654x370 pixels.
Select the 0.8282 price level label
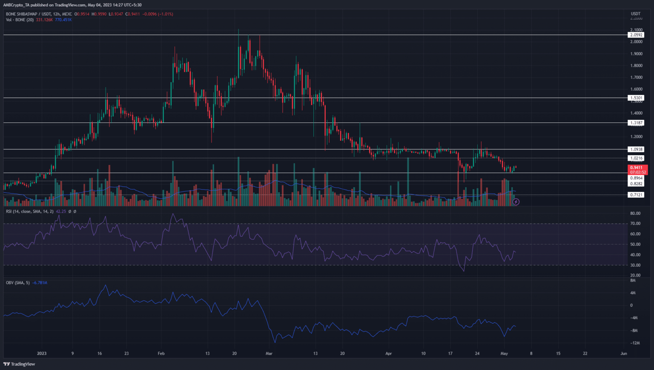pyautogui.click(x=636, y=184)
